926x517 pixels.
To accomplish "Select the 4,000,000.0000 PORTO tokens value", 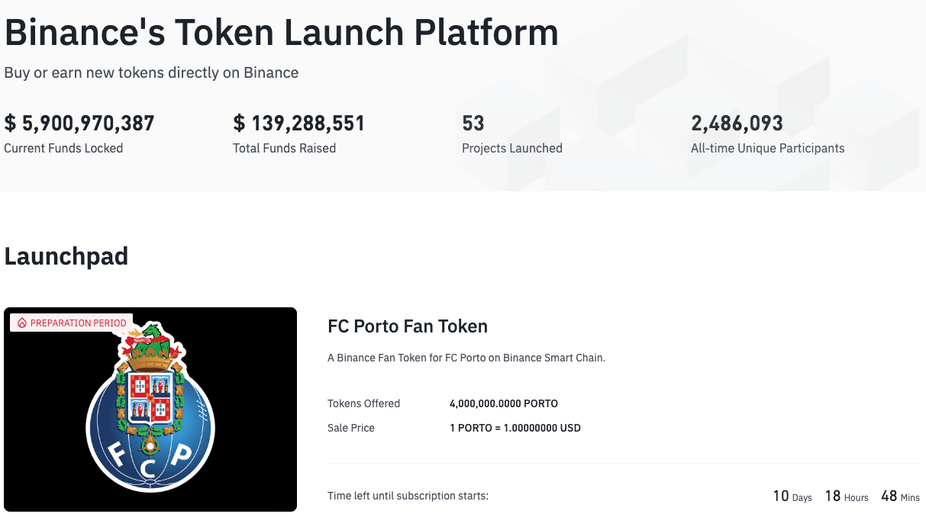I will coord(503,403).
